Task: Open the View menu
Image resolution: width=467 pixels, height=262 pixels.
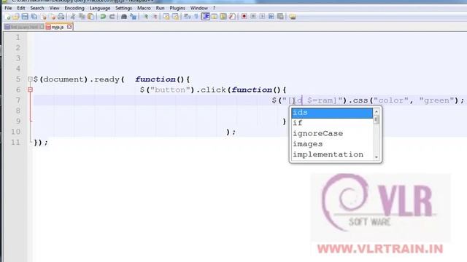Action: 54,8
